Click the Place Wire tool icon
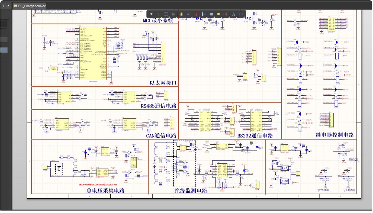The width and height of the screenshot is (373, 213). click(189, 14)
